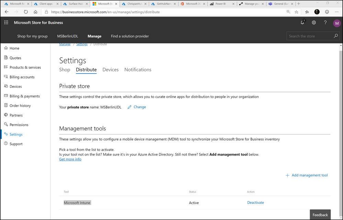Go back using the browser back arrow
The height and width of the screenshot is (220, 343).
[x=7, y=12]
